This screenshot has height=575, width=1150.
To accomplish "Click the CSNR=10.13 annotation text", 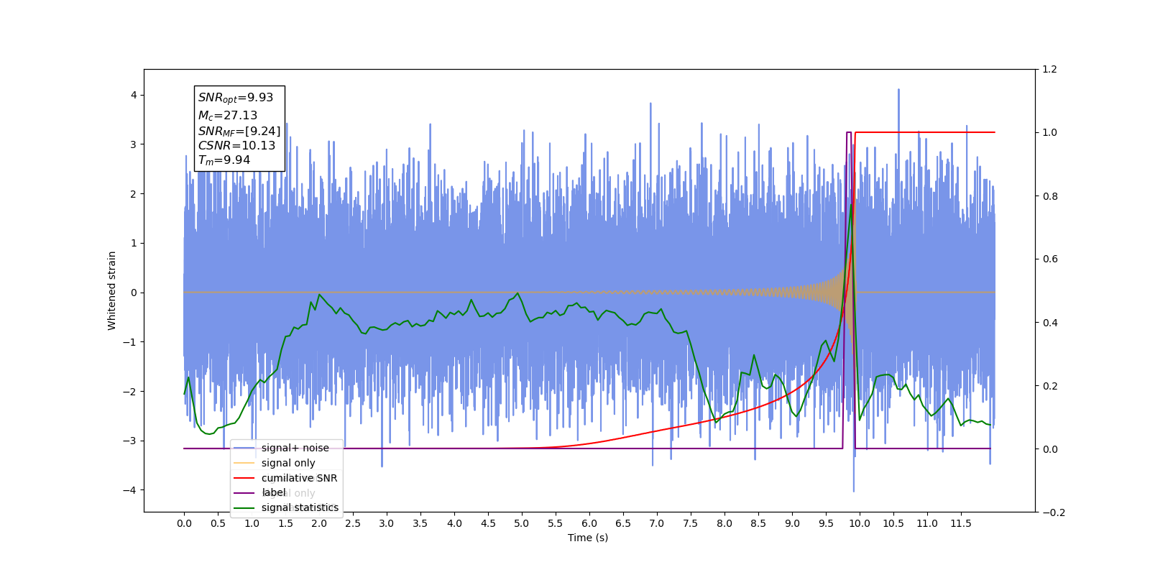I will coord(236,145).
